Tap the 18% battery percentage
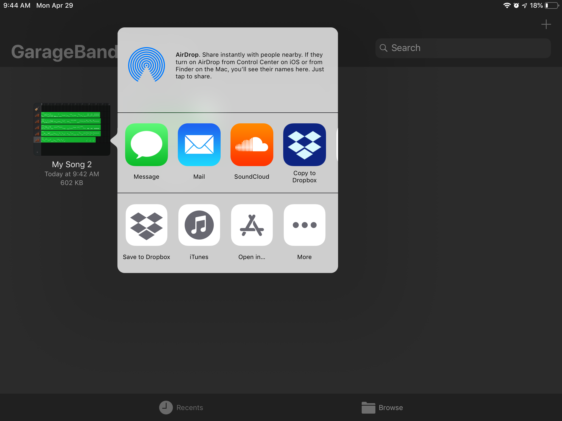 pos(536,5)
